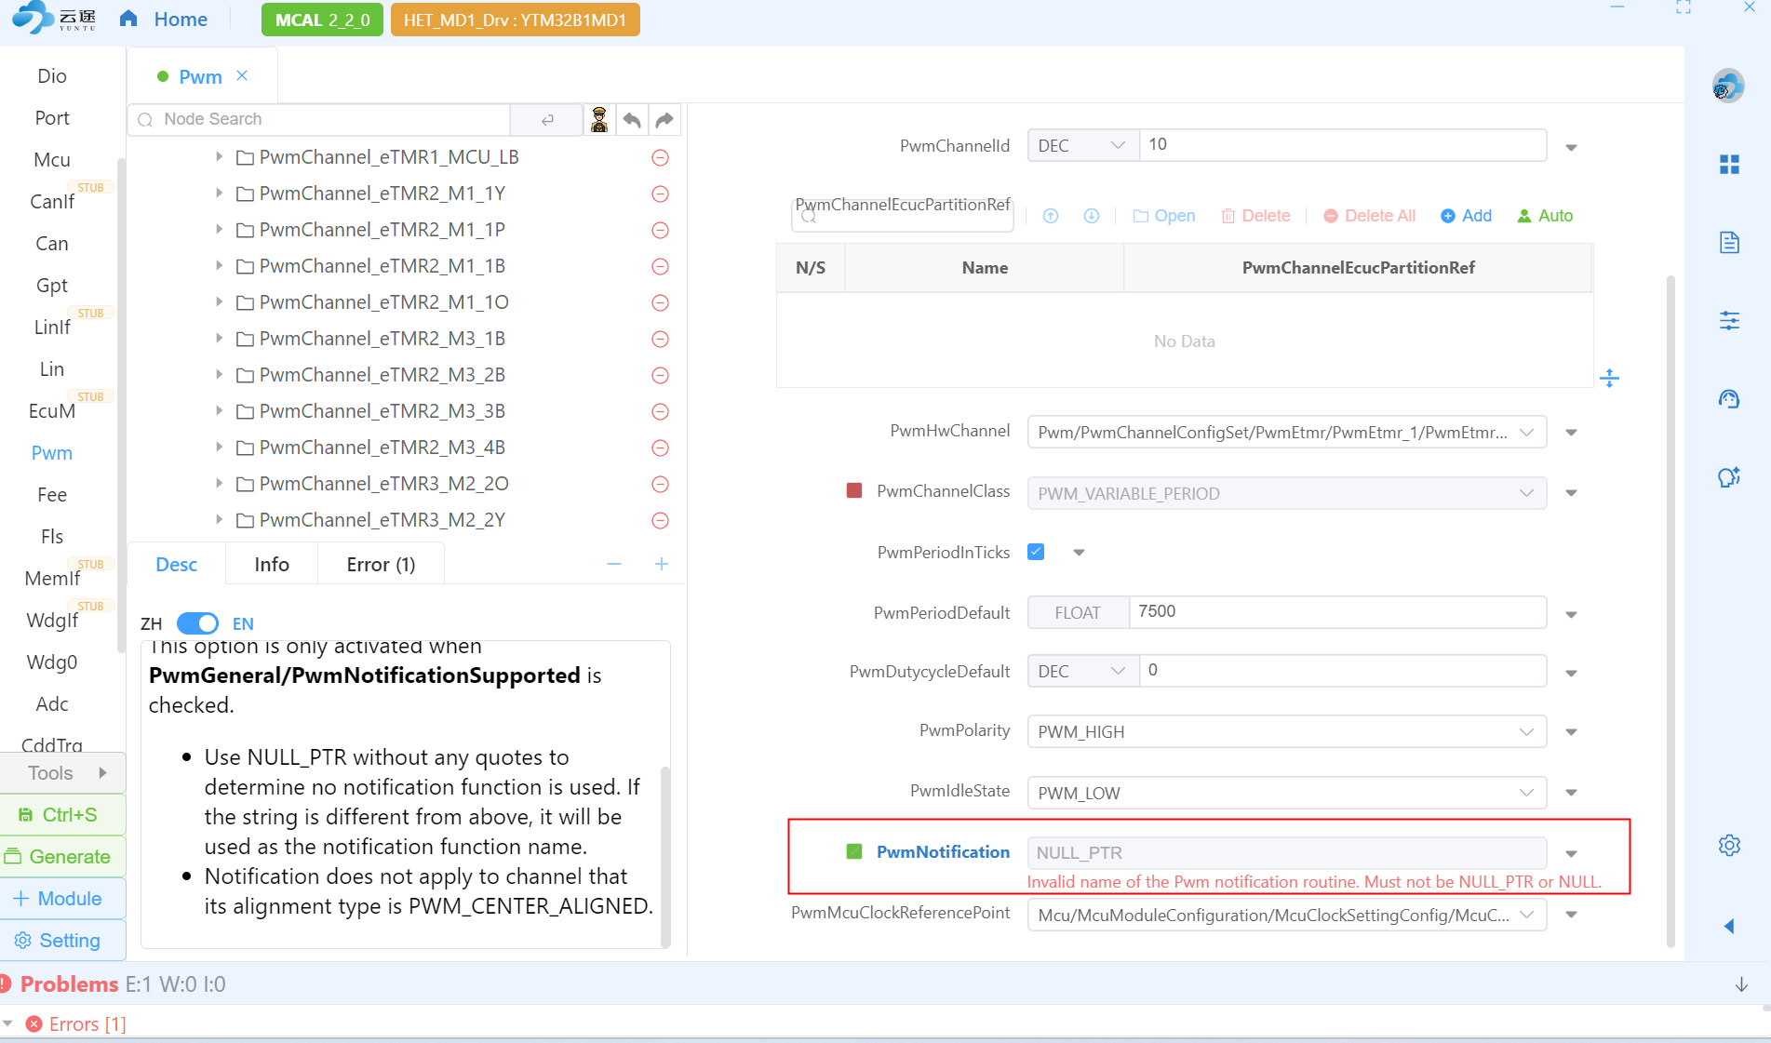Click the Module add button

63,899
